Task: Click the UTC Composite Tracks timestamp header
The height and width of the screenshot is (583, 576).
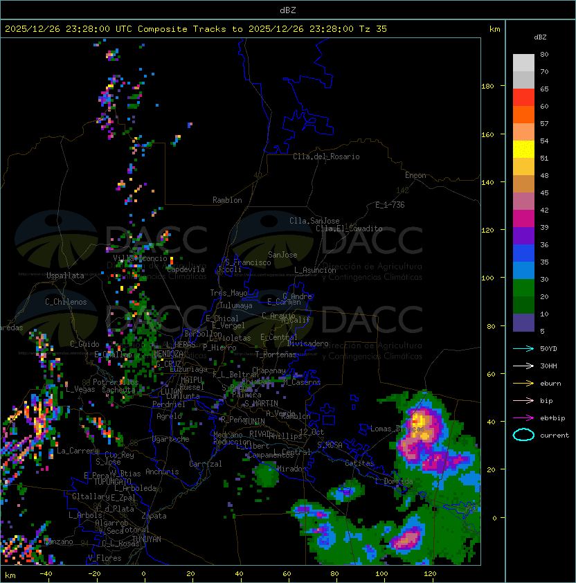Action: click(196, 29)
